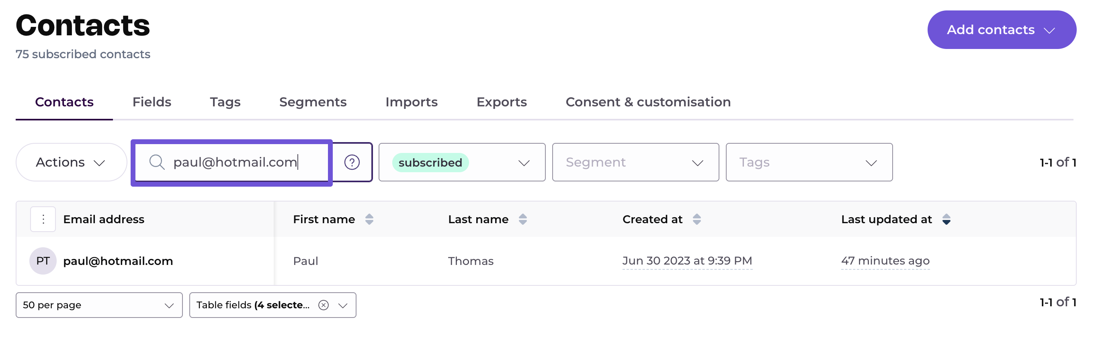Switch to the Fields tab
The image size is (1098, 338).
click(151, 102)
